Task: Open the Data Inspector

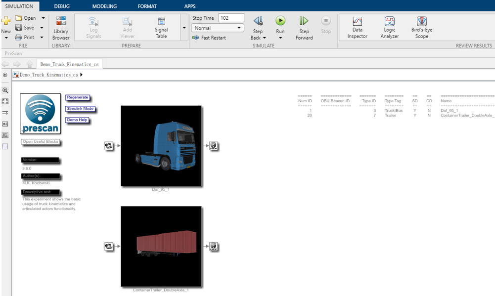Action: (x=357, y=27)
